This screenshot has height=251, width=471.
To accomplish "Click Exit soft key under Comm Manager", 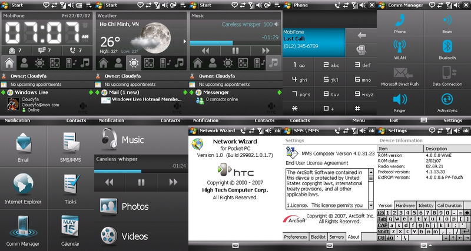I will click(394, 121).
